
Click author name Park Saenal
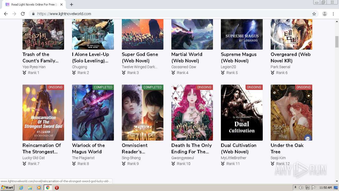pyautogui.click(x=280, y=67)
